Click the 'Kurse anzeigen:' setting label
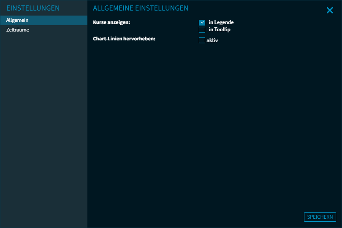The width and height of the screenshot is (342, 228). (x=111, y=22)
